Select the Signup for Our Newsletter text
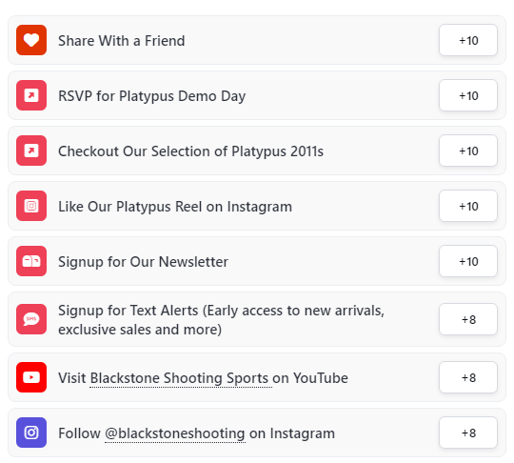The height and width of the screenshot is (463, 514). [x=143, y=262]
